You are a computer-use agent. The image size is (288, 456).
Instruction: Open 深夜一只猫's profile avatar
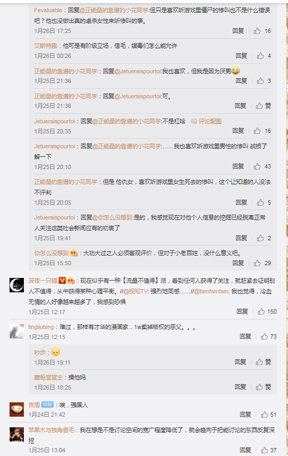(17, 285)
